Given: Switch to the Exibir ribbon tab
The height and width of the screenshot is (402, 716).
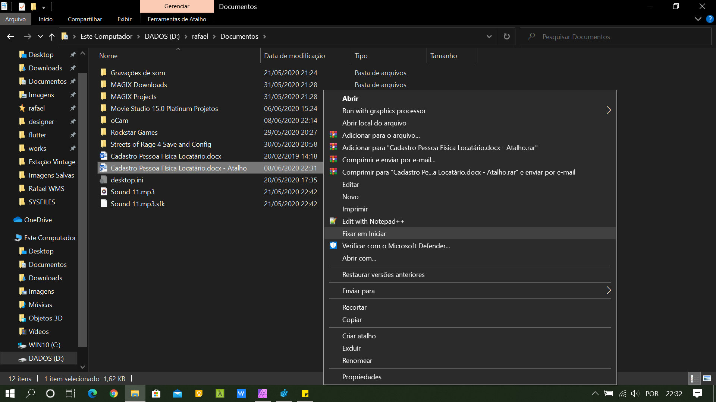Looking at the screenshot, I should 124,19.
